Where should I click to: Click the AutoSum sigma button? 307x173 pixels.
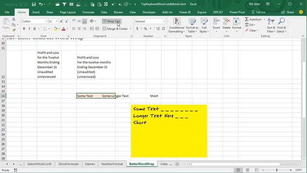pos(253,19)
